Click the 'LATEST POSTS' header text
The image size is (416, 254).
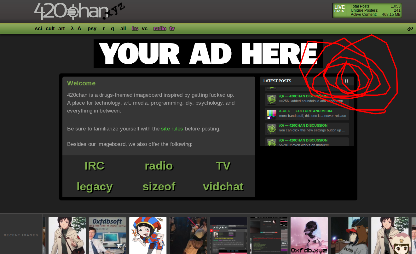coord(277,81)
